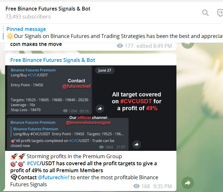Click the June 27 date badge
Image resolution: width=223 pixels, height=192 pixels.
point(105,70)
